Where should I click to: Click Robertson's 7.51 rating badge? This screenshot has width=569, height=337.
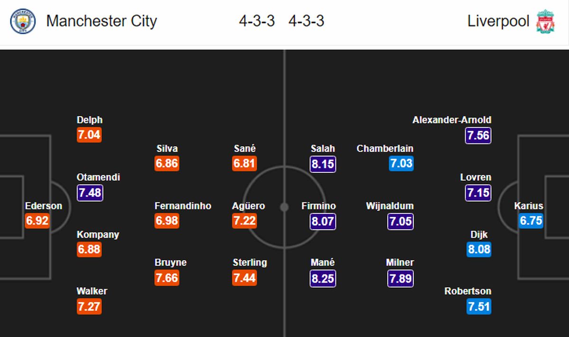pyautogui.click(x=478, y=306)
